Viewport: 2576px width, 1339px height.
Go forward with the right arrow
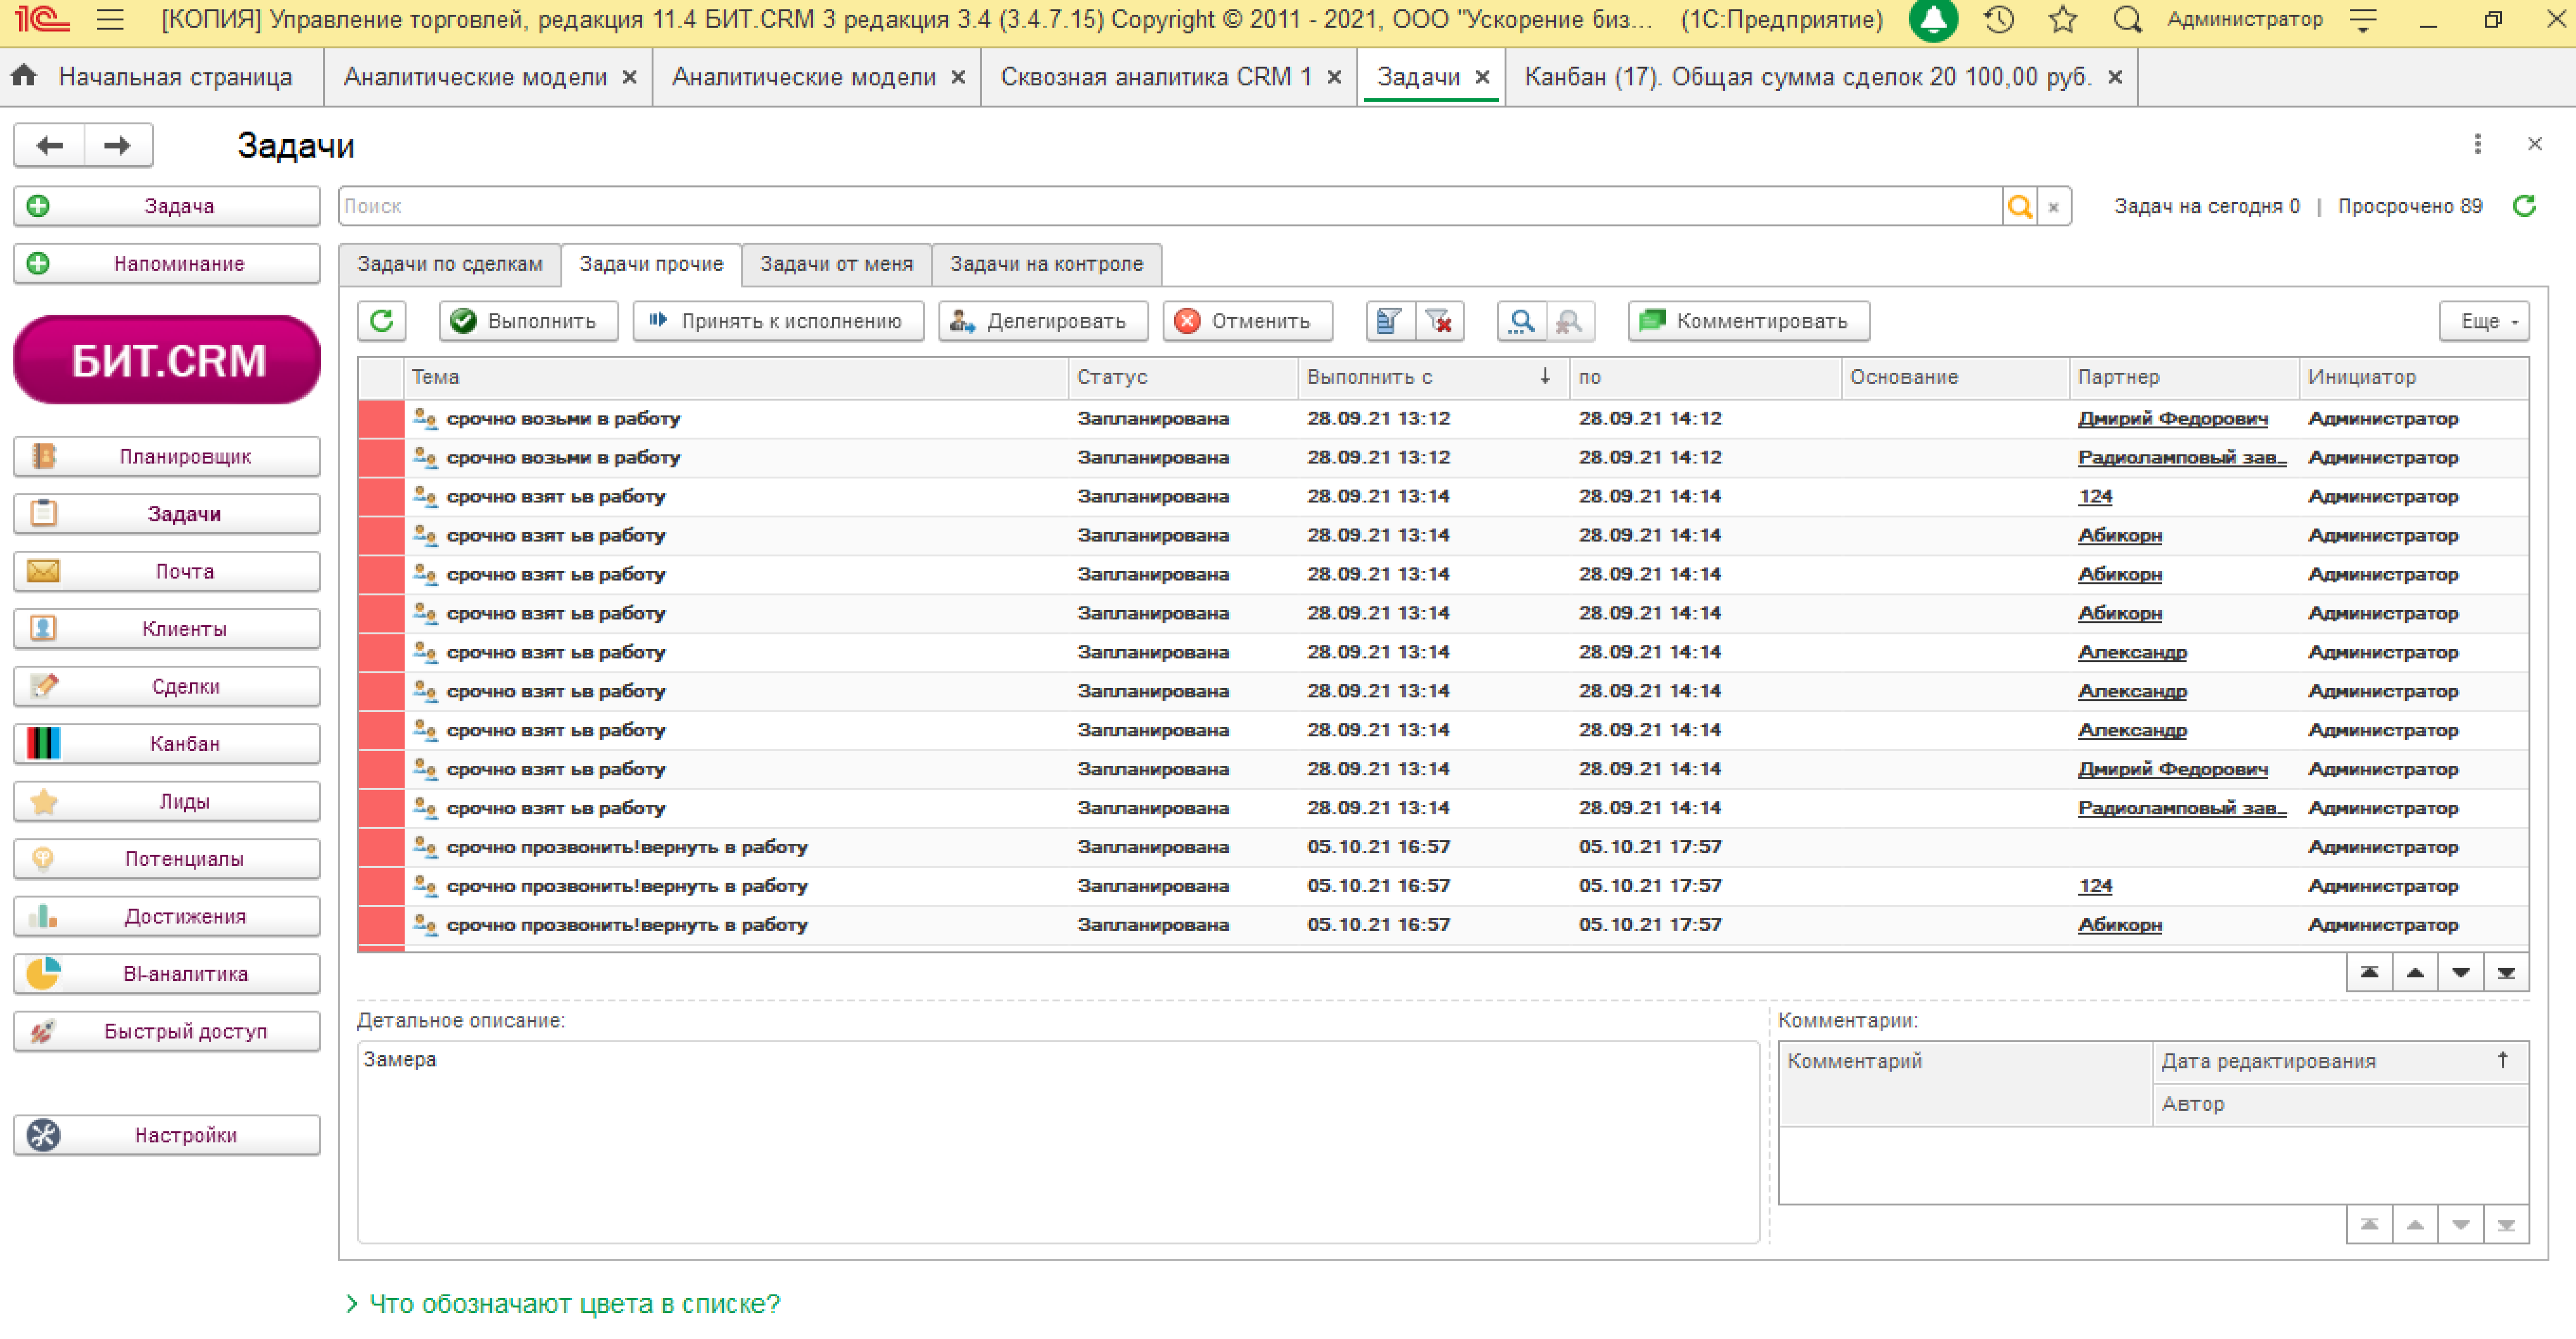[x=118, y=146]
